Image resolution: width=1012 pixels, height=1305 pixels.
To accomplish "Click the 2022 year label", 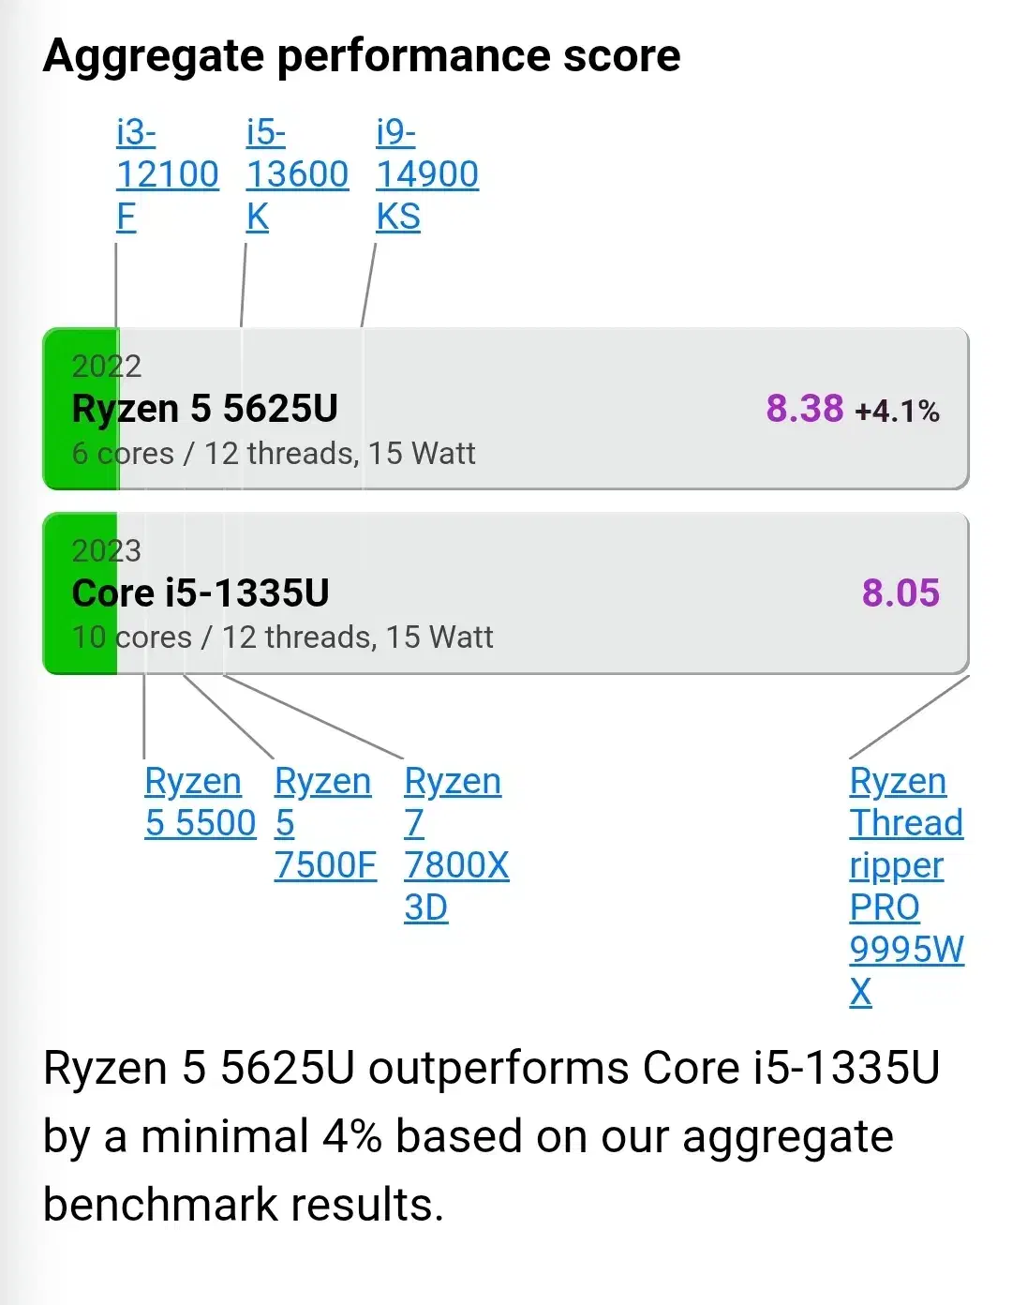I will click(x=106, y=366).
